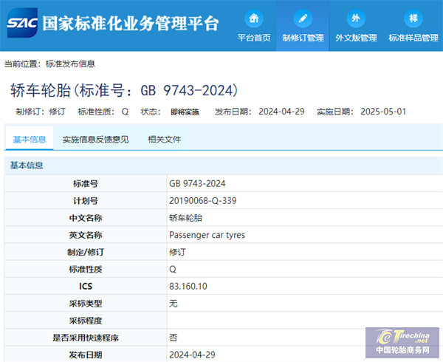Screen dimensions: 443x362
Task: Click the 国家标准化业务管理平台 title
Action: tap(131, 24)
